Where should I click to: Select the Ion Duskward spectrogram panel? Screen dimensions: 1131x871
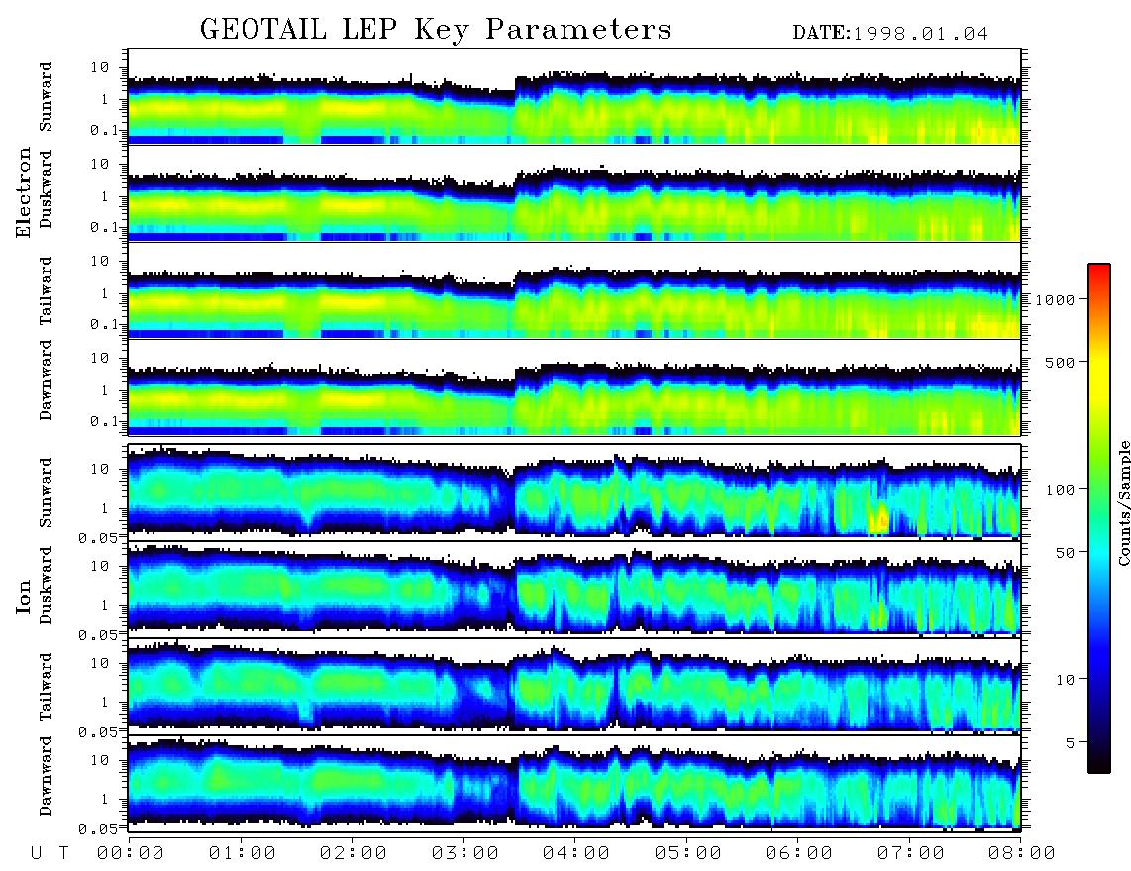point(574,588)
